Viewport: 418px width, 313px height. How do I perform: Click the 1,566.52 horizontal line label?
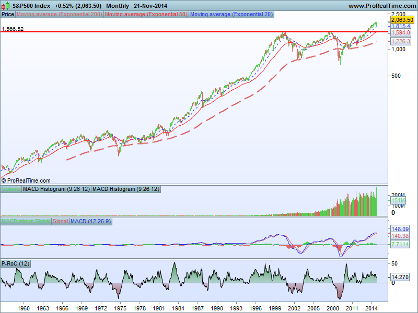pos(13,29)
